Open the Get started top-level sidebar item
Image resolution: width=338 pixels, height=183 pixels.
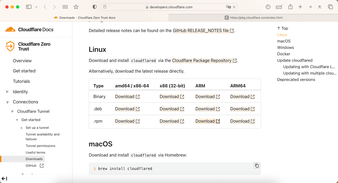(24, 71)
